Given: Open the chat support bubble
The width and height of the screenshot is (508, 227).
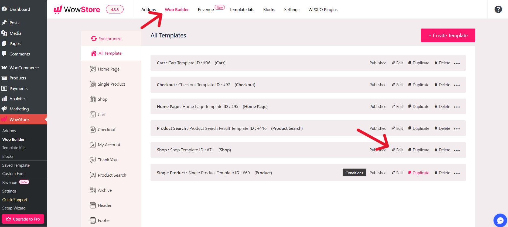Looking at the screenshot, I should click(500, 220).
